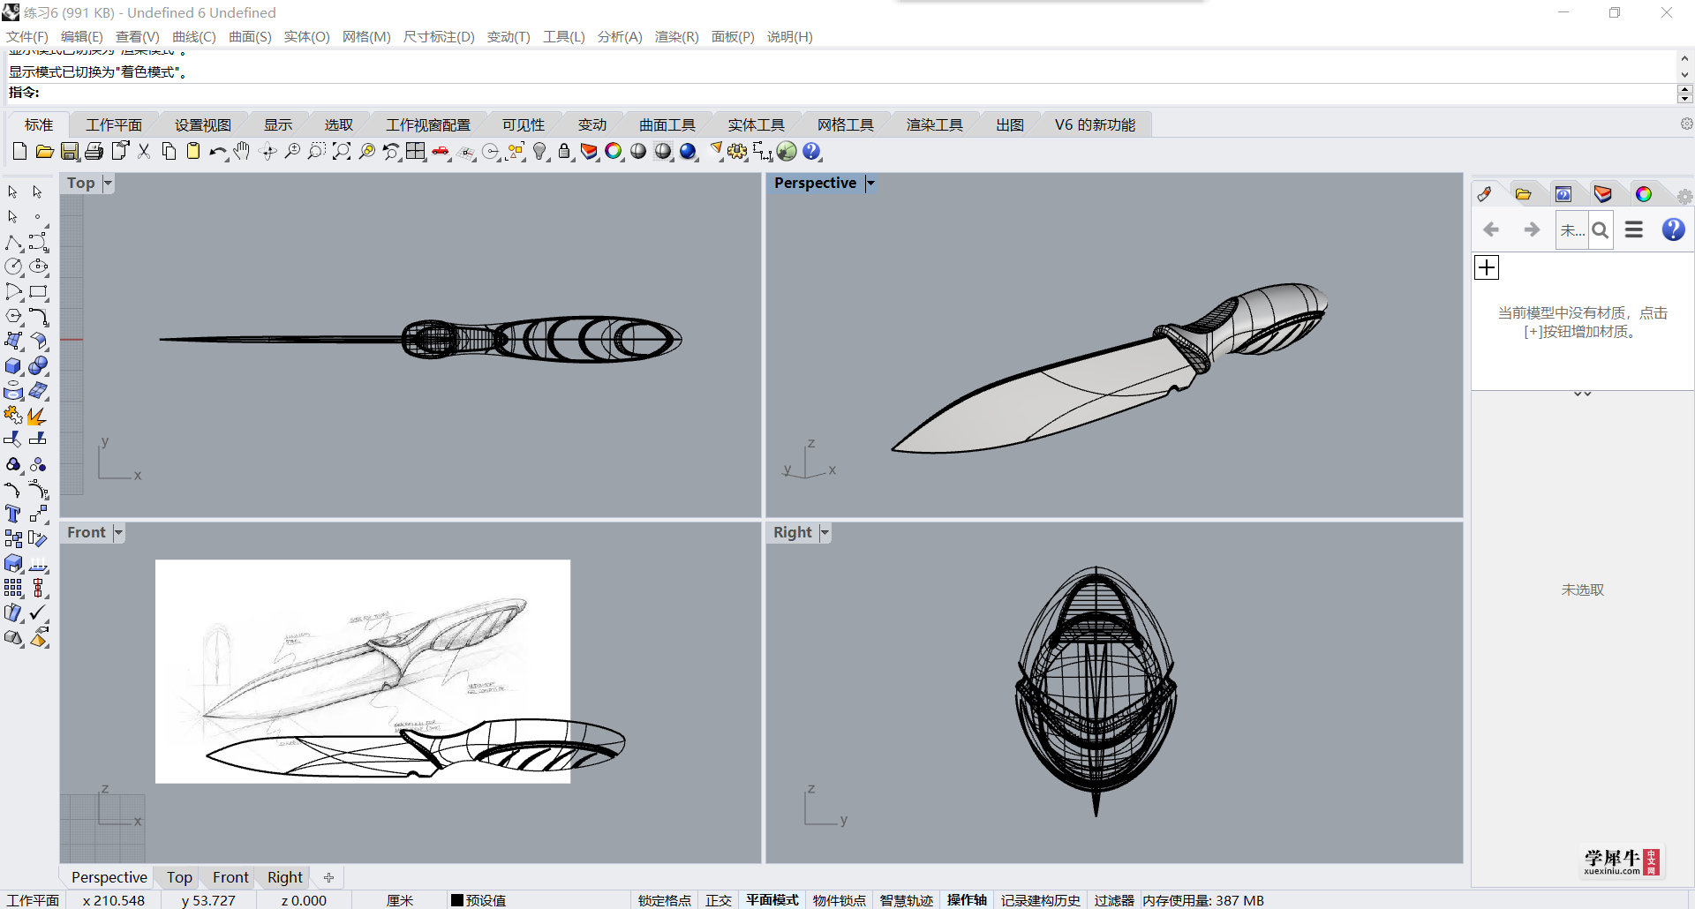Add new viewport tab with plus
The image size is (1695, 909).
[328, 877]
